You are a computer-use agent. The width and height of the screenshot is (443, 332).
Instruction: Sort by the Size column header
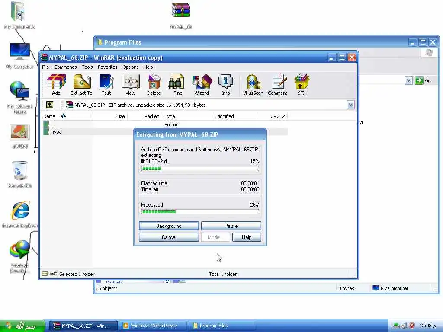pos(110,116)
